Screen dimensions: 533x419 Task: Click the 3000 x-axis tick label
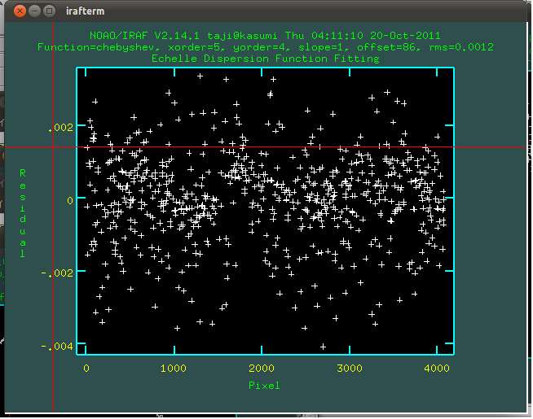[350, 368]
